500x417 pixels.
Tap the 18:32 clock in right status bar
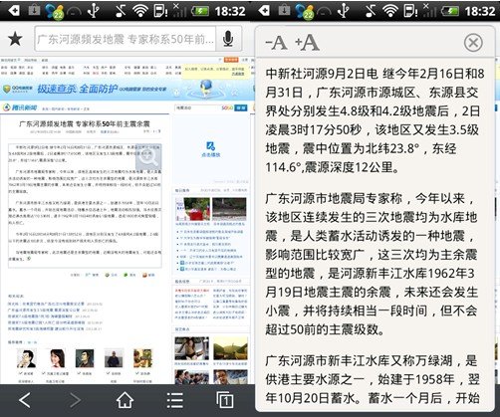480,11
